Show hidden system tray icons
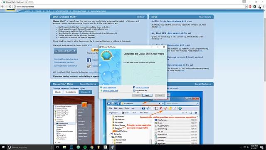266x150 pixels. pos(241,147)
